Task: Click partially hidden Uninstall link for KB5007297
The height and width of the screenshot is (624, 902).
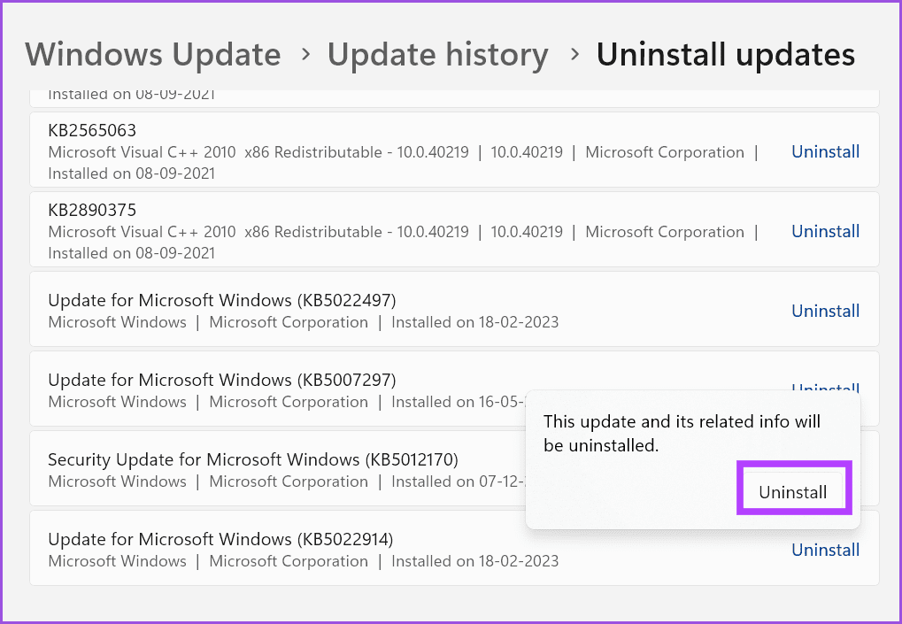Action: [x=825, y=387]
